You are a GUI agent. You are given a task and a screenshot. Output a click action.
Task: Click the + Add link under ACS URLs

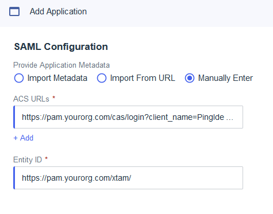(24, 138)
